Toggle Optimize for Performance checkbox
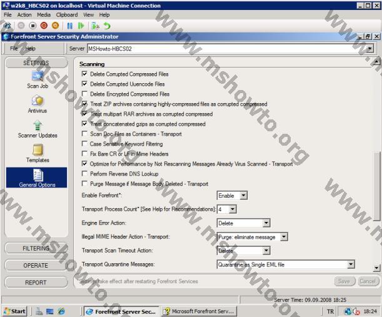This screenshot has height=317, width=382. tap(84, 164)
